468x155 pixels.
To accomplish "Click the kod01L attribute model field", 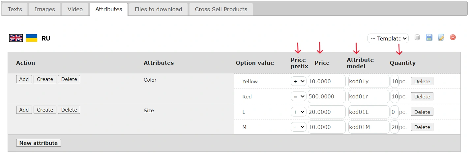I will [x=368, y=112].
